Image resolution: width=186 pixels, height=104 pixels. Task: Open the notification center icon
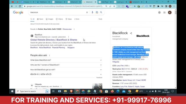click(x=173, y=91)
